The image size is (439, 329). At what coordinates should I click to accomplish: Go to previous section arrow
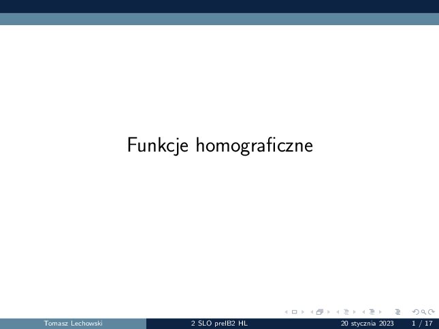click(363, 312)
